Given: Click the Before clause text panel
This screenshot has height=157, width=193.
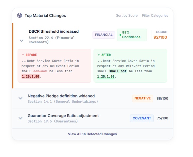Looking at the screenshot, I should point(54,66).
